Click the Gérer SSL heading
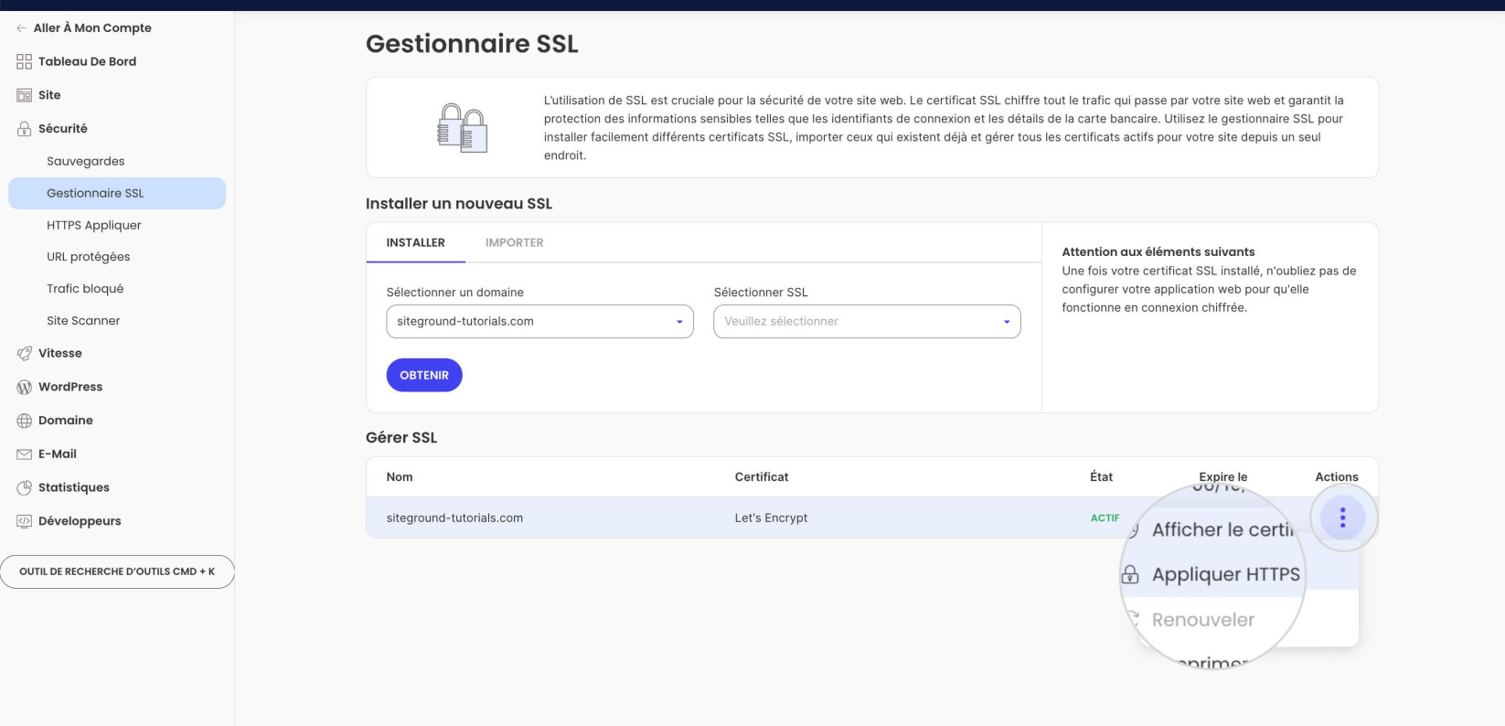Screen dimensions: 1505x726 [x=401, y=438]
